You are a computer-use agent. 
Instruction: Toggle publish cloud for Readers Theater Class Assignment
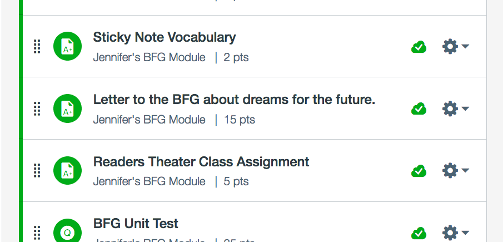419,171
